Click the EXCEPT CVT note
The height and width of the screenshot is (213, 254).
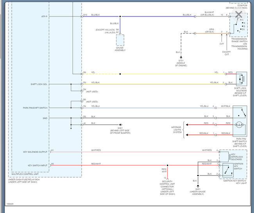226,53
